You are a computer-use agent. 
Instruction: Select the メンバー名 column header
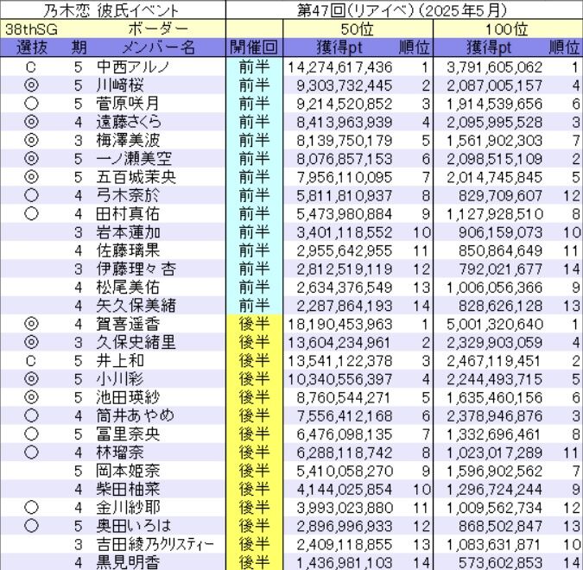158,47
